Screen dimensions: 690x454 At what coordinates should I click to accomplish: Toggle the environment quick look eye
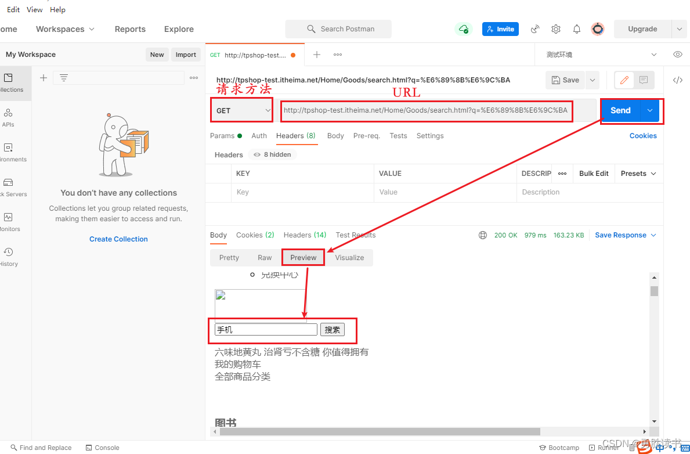pyautogui.click(x=678, y=55)
